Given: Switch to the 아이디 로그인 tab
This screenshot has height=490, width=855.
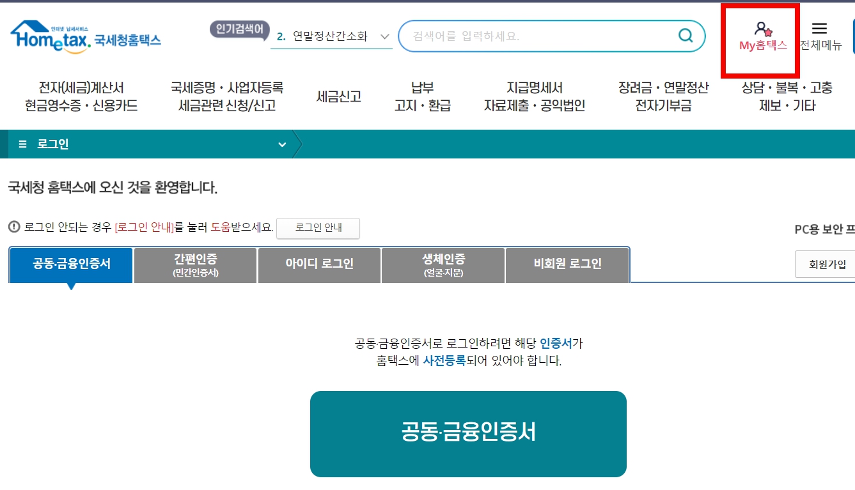Looking at the screenshot, I should 318,264.
